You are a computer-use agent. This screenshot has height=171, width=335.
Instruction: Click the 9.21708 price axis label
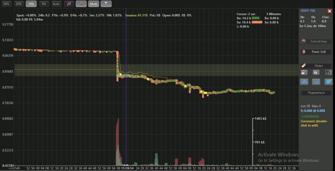coord(8,24)
